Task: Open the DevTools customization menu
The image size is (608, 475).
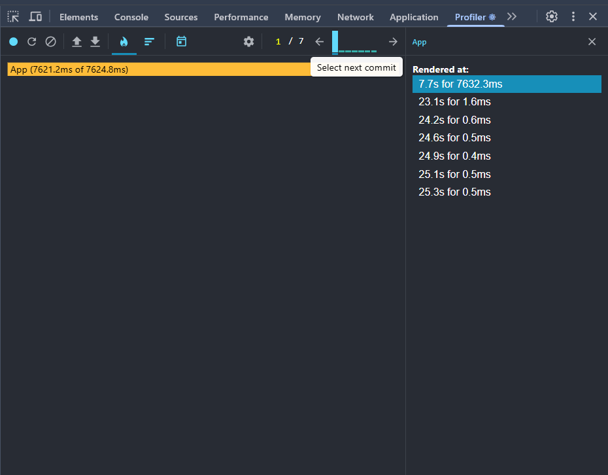Action: pos(573,16)
